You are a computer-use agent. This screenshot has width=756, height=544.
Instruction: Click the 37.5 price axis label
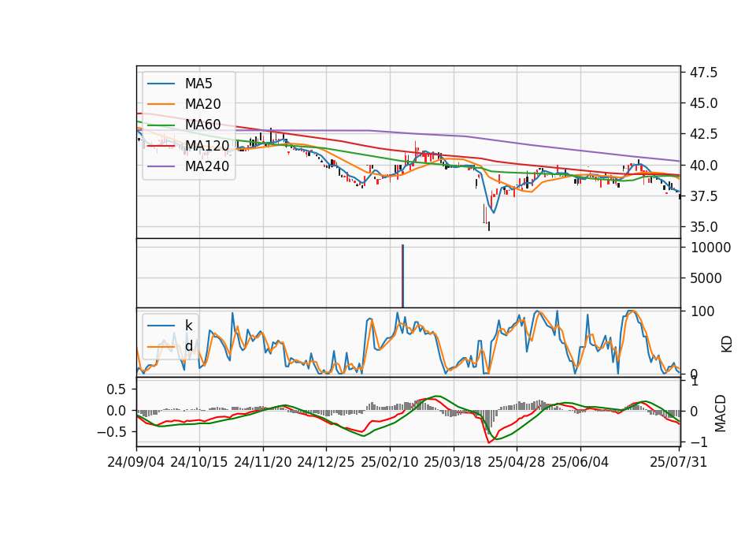(704, 196)
